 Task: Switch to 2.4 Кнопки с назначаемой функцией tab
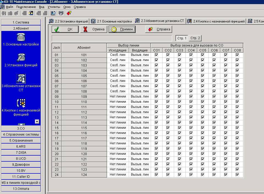click(x=216, y=21)
